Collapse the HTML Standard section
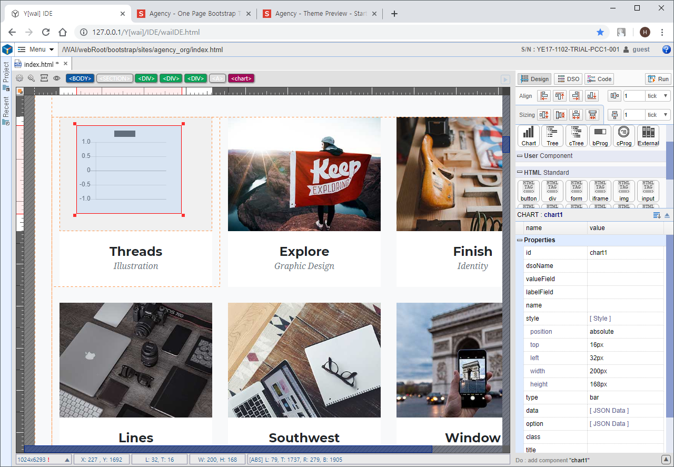 tap(520, 173)
